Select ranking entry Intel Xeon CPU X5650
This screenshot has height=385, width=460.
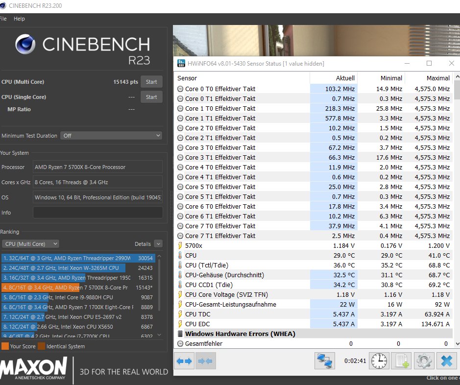[78, 327]
